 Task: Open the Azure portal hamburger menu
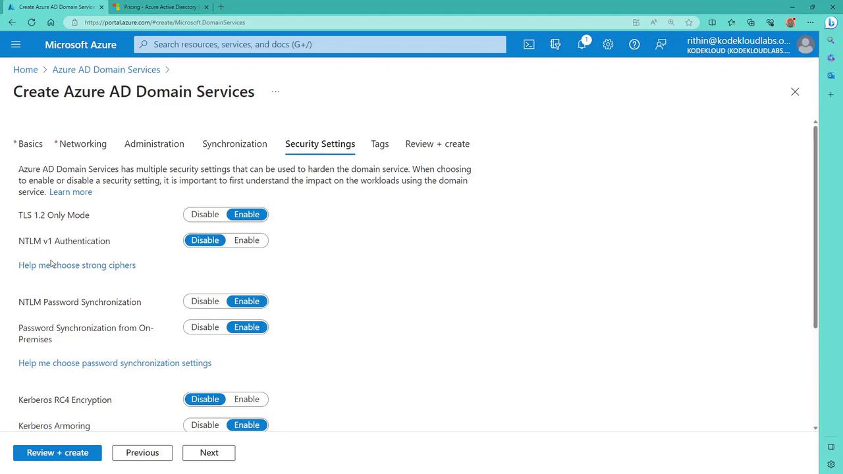click(16, 44)
